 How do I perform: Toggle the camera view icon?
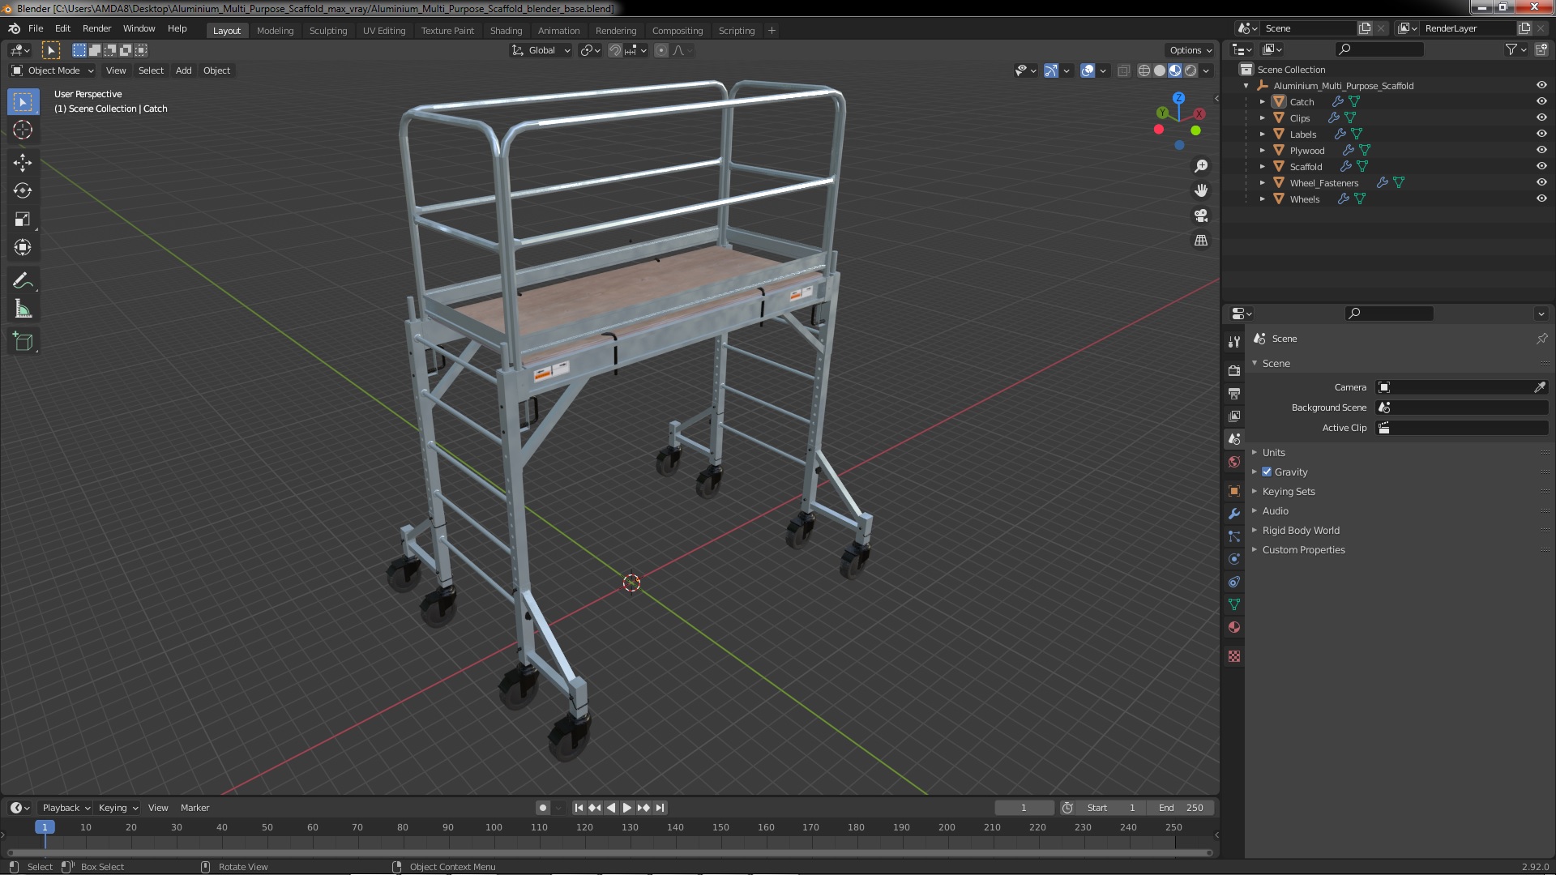1201,216
